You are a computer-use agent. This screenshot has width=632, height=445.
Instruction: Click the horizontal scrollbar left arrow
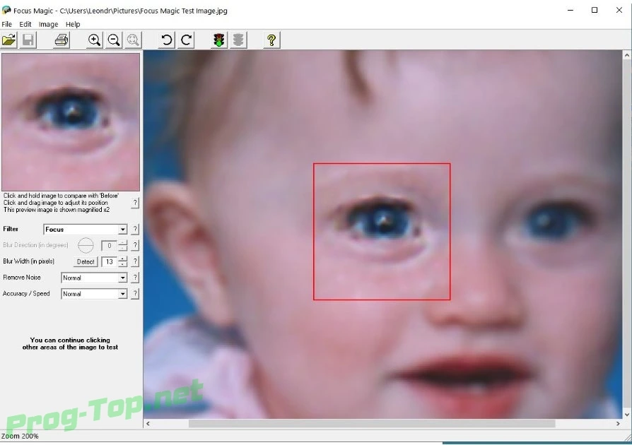(x=148, y=424)
